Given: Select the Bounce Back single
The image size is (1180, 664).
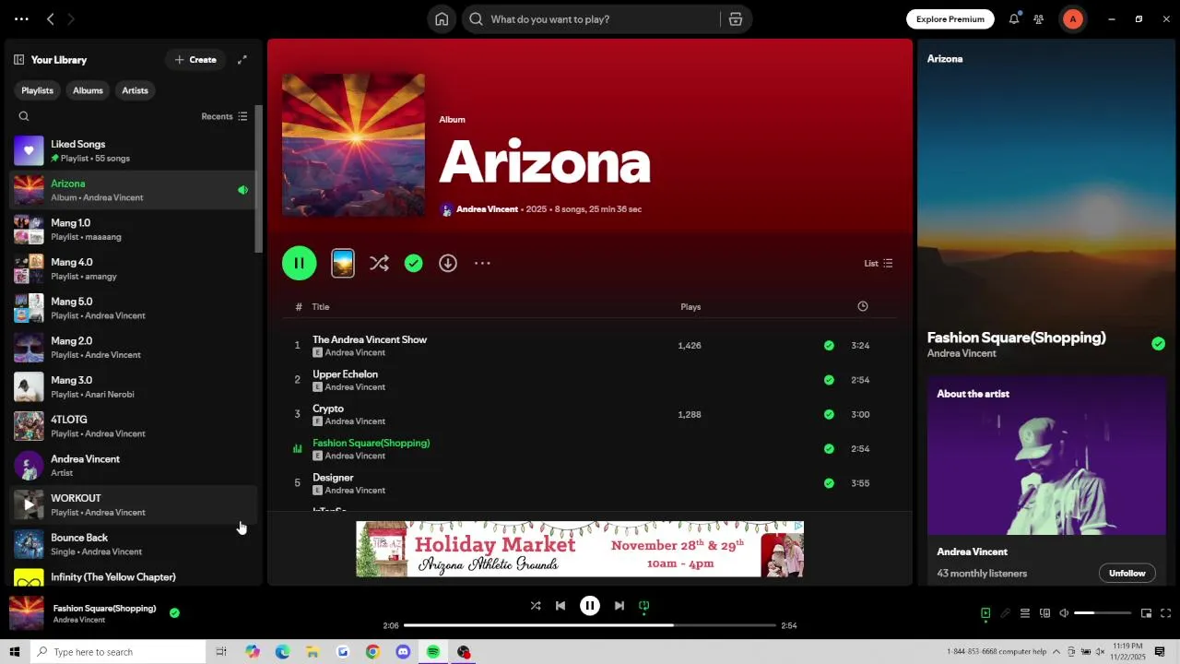Looking at the screenshot, I should tap(134, 544).
